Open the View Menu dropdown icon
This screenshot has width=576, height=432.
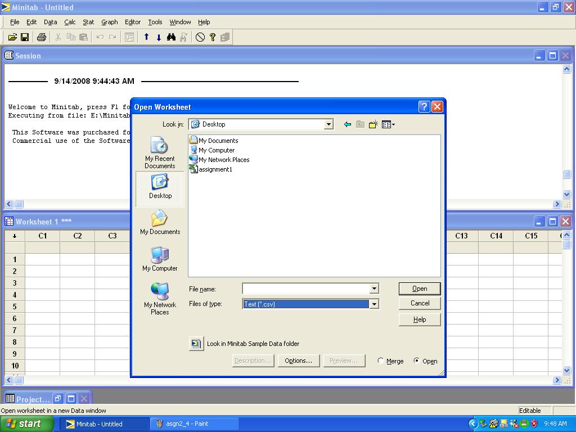[388, 124]
